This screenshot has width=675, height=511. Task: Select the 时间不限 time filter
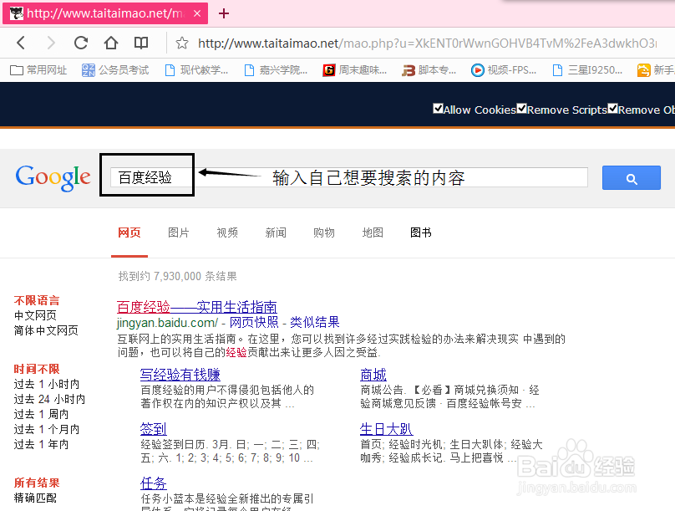click(x=37, y=370)
